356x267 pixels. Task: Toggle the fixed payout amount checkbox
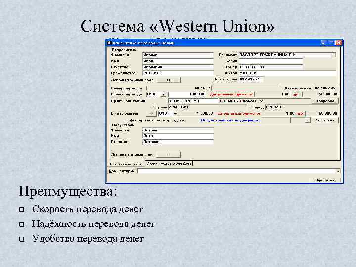pos(125,120)
